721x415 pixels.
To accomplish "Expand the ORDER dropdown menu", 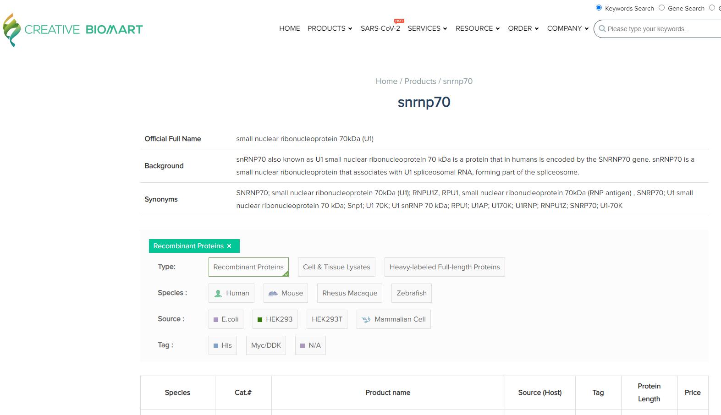I will tap(523, 28).
